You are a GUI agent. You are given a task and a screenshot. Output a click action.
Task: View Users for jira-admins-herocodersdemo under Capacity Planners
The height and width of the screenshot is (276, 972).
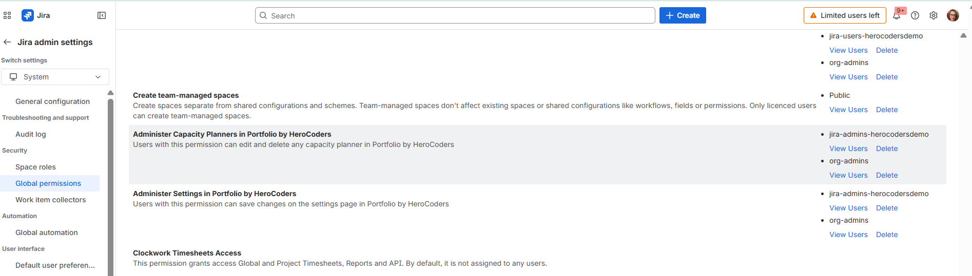pos(848,148)
